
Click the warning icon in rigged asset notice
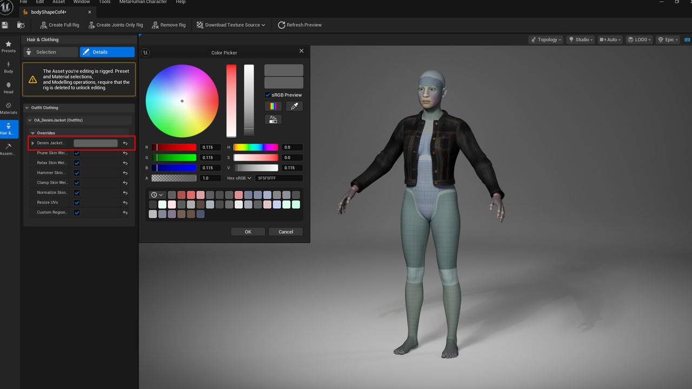point(32,79)
